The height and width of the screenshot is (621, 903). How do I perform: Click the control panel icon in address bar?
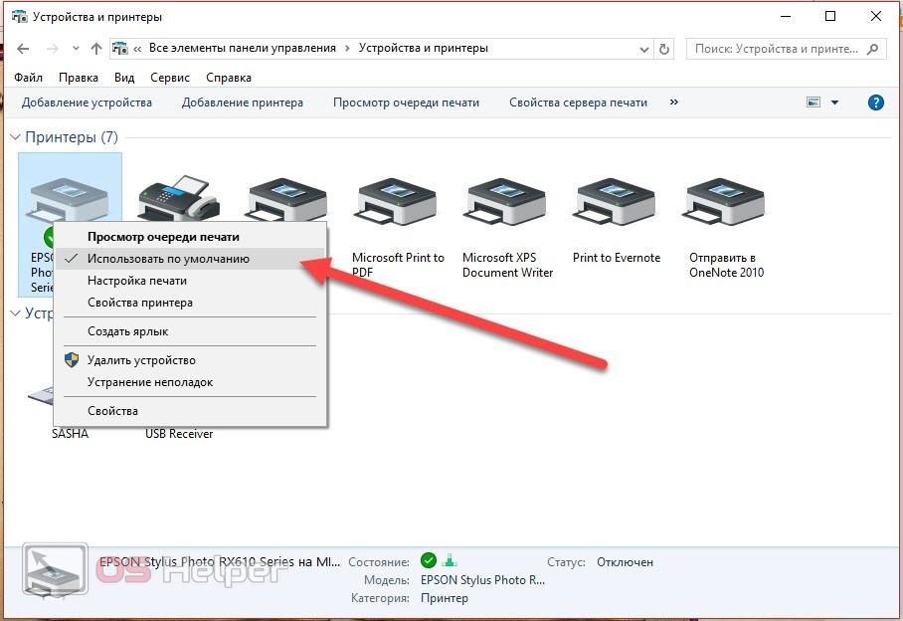(x=119, y=49)
